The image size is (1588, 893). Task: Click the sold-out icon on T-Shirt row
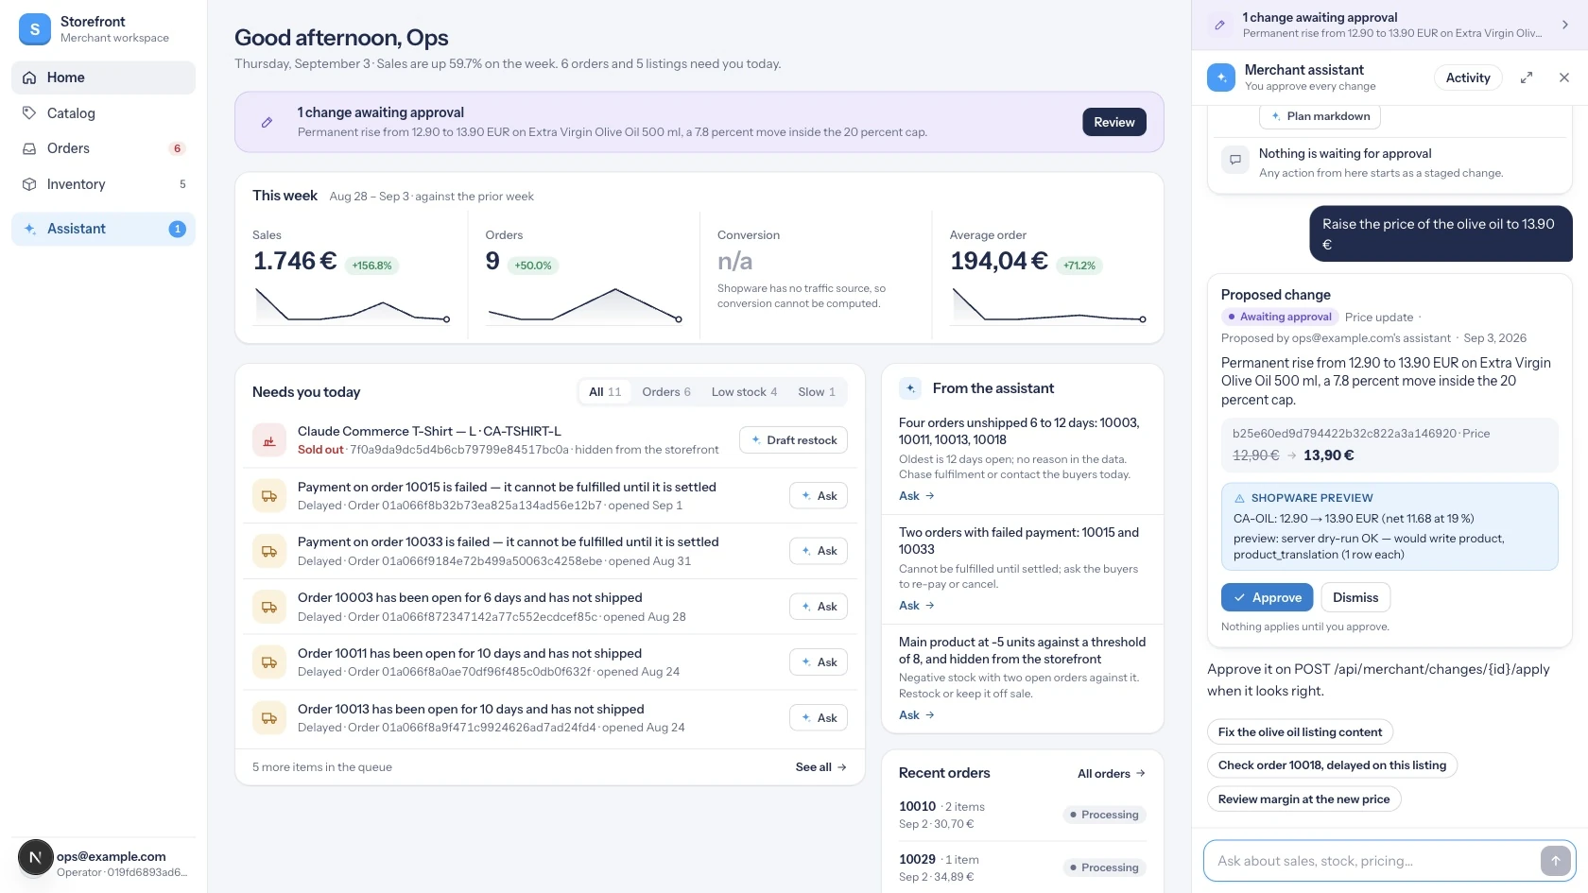click(269, 440)
